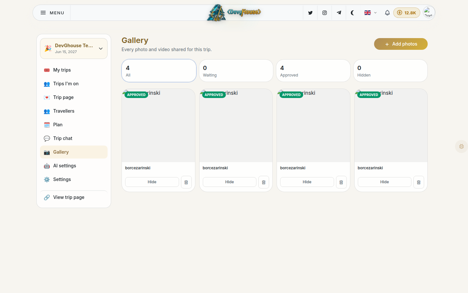
Task: Switch to the Hidden filter tab
Action: 390,71
